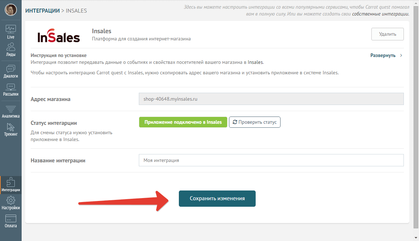Click the Адрес магазина field

tap(271, 99)
